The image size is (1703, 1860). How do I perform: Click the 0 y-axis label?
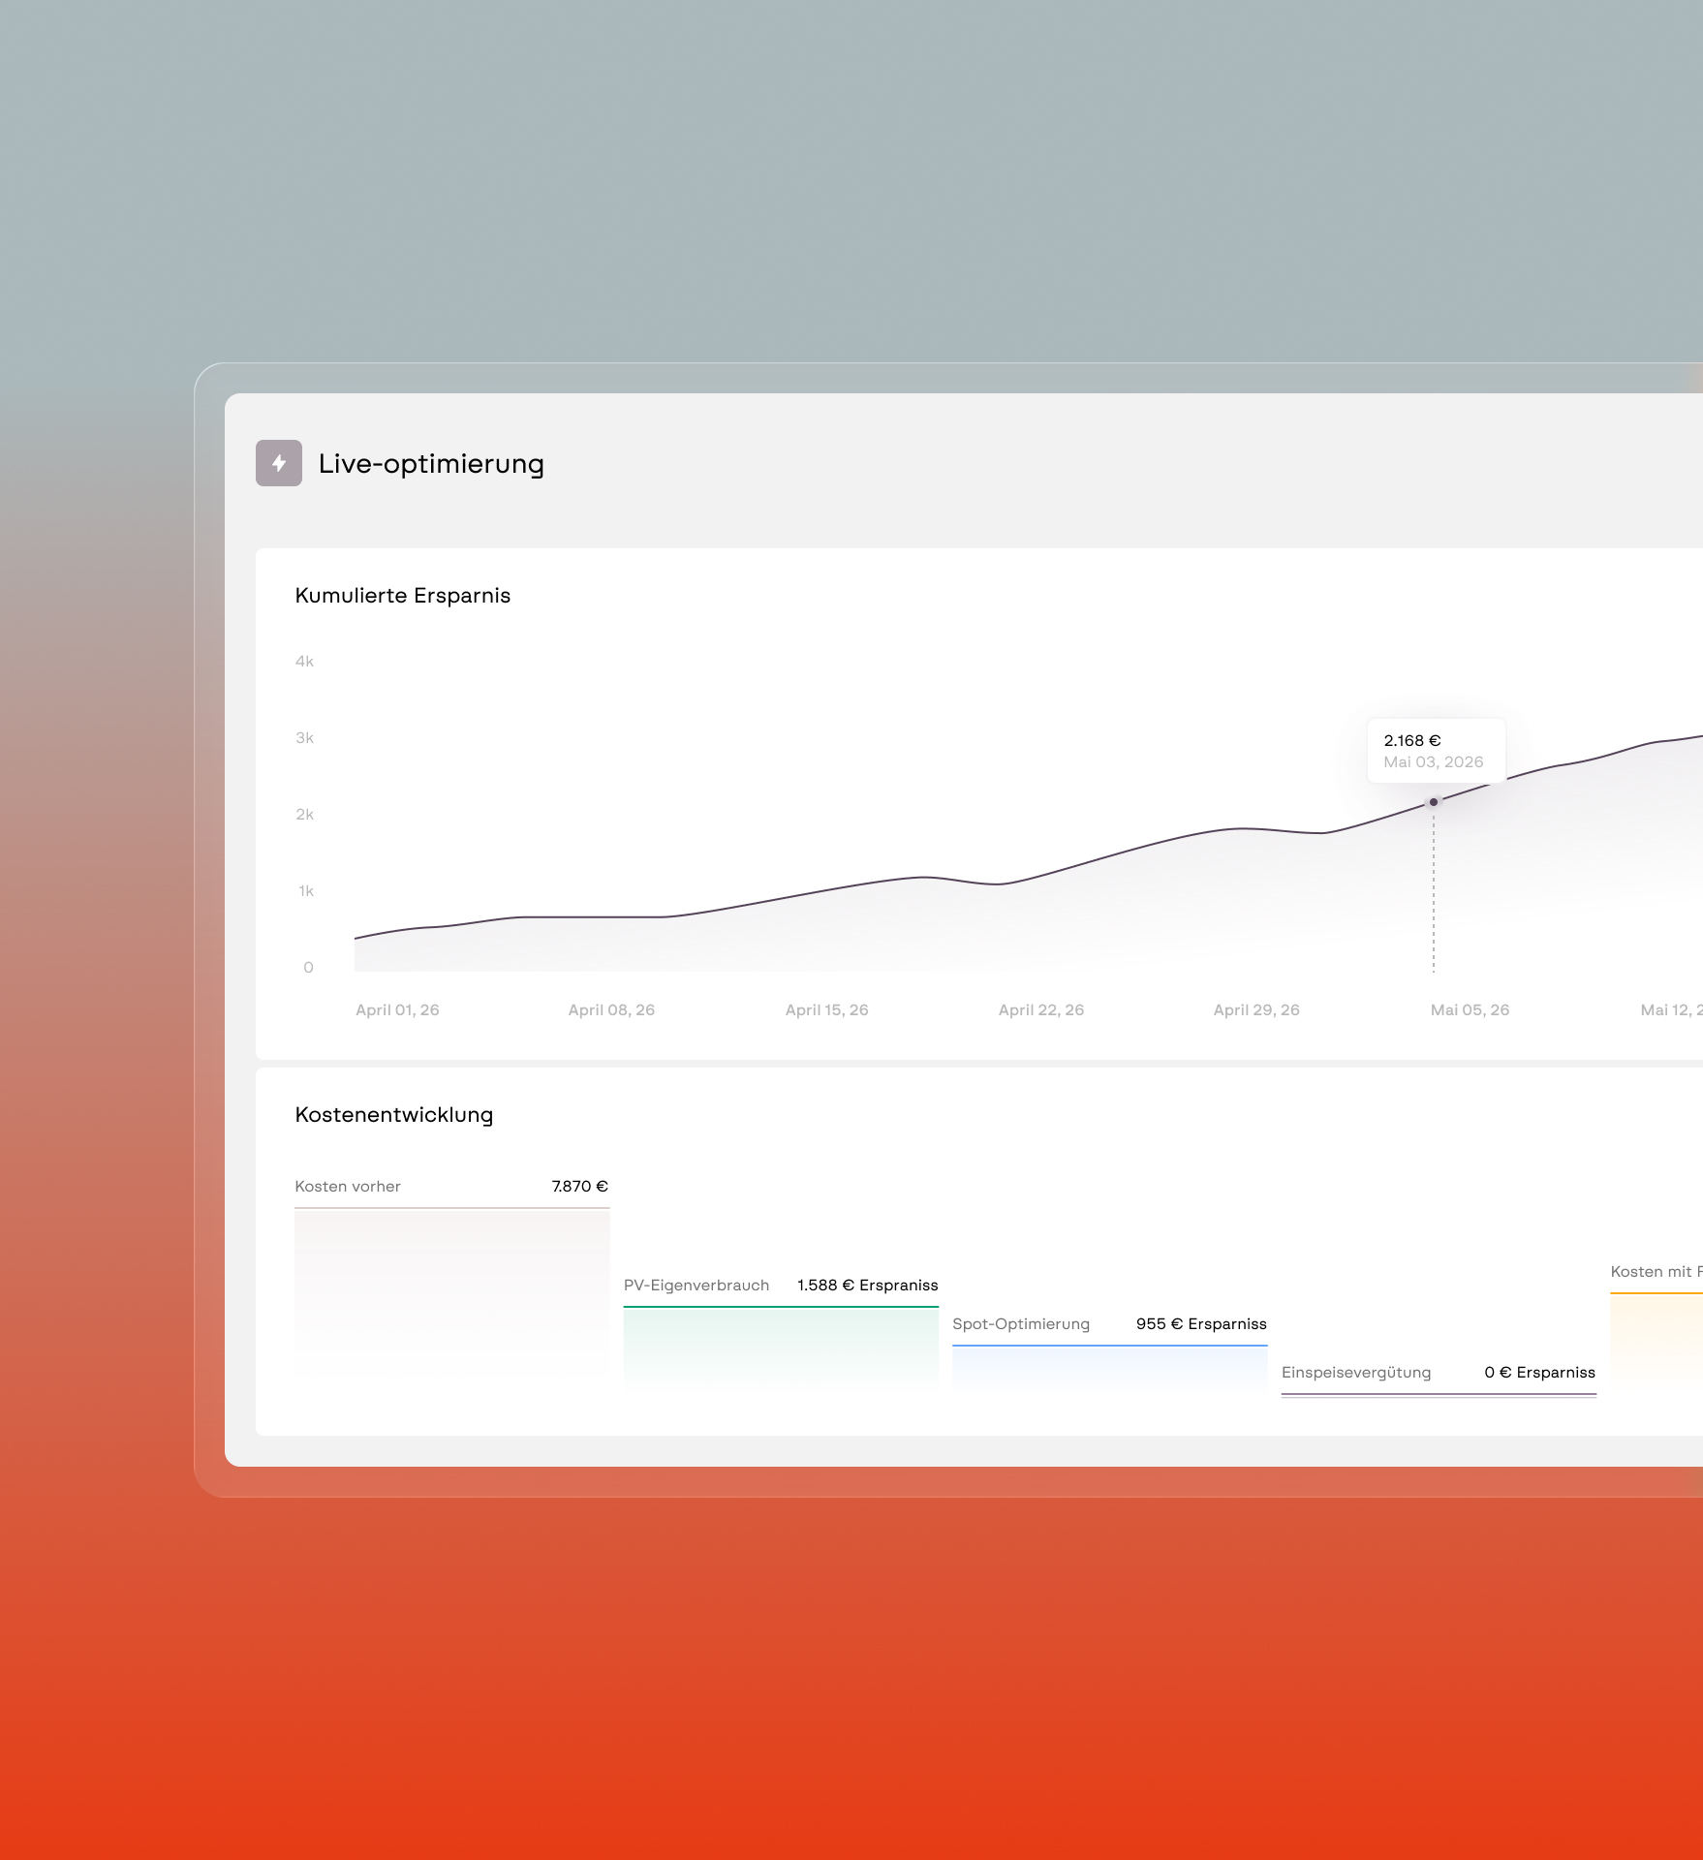coord(309,968)
